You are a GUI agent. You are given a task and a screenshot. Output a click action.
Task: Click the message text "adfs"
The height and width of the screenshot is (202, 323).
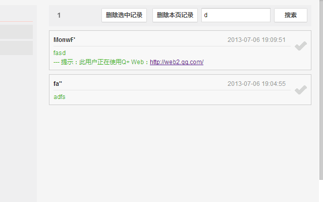(60, 97)
